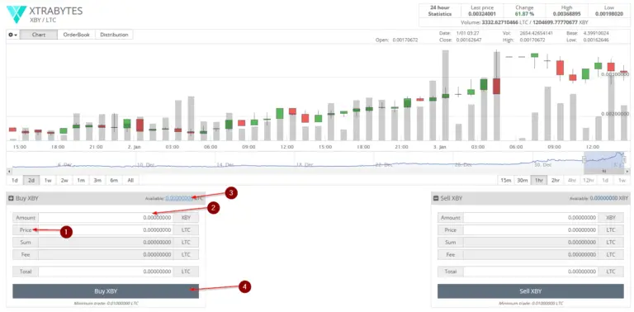Select the Chart tab
The height and width of the screenshot is (312, 634).
[39, 35]
